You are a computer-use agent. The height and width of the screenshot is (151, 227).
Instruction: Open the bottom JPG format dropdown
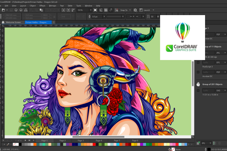207,143
